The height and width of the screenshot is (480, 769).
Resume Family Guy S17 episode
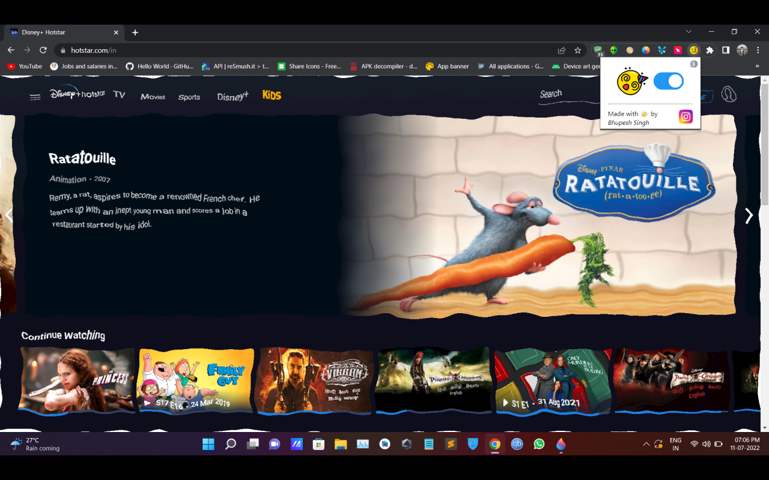tap(196, 380)
